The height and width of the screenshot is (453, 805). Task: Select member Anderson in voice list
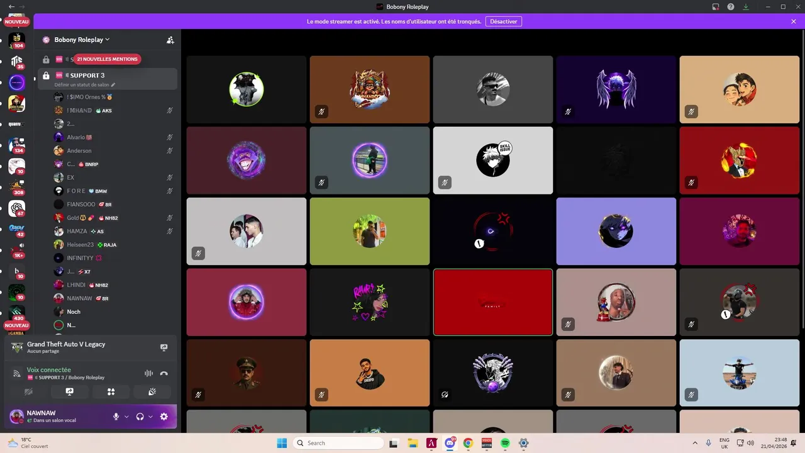113,151
